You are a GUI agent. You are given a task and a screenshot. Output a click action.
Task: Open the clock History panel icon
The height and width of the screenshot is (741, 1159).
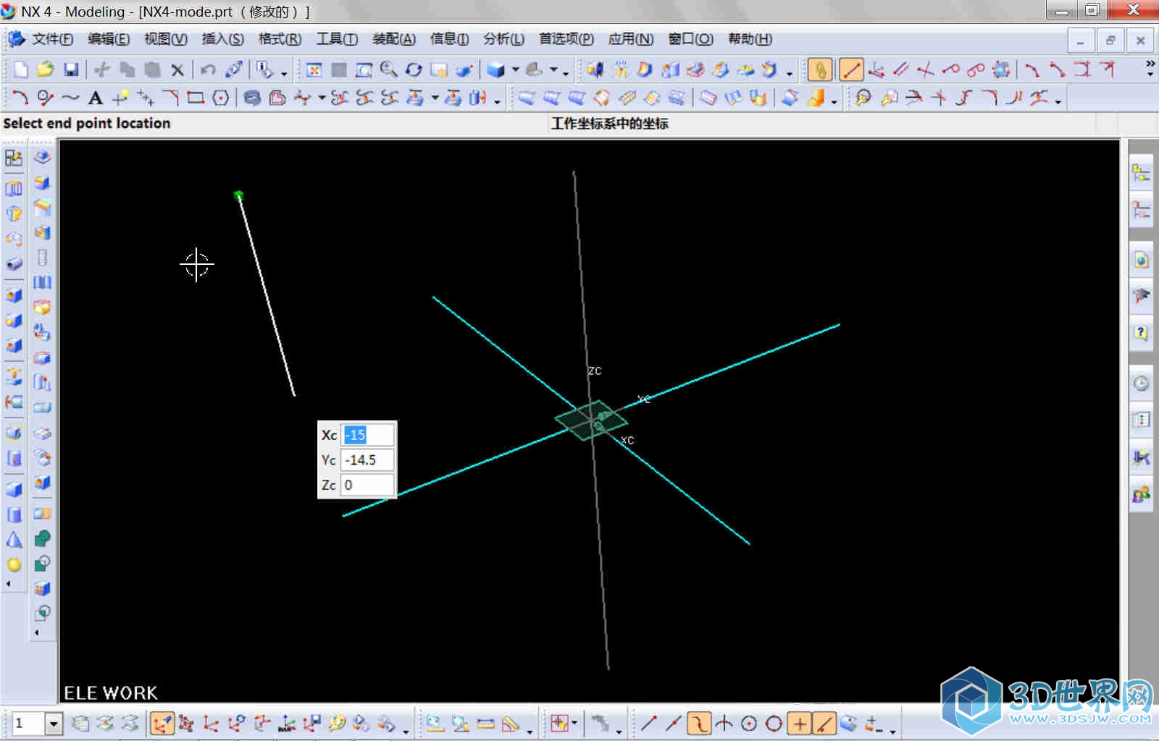tap(1141, 384)
